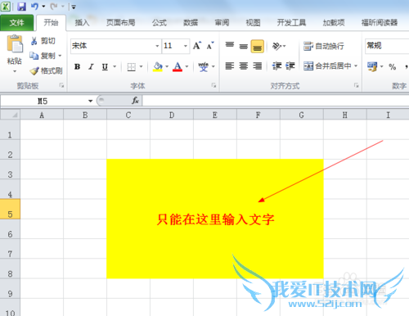Align text left

click(230, 66)
